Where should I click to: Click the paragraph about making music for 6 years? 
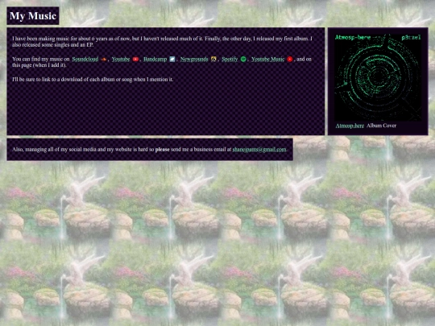[162, 42]
